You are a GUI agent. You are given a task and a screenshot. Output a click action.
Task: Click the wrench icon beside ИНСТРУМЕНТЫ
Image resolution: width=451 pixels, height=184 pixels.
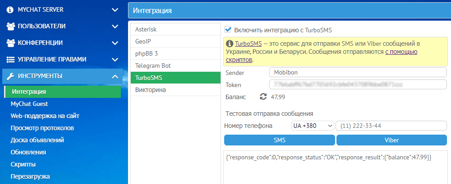click(11, 76)
